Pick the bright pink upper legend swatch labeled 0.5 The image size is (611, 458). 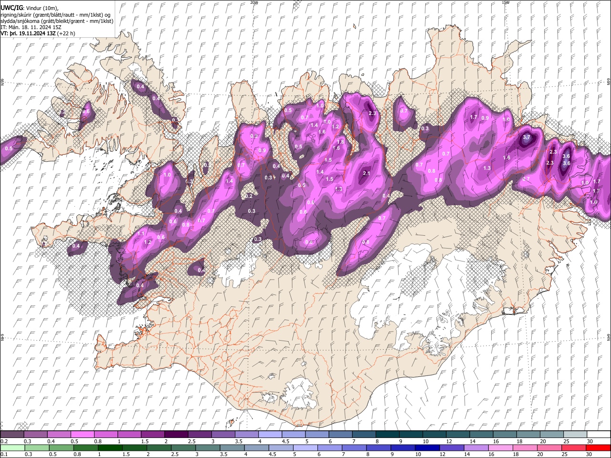[x=82, y=434]
